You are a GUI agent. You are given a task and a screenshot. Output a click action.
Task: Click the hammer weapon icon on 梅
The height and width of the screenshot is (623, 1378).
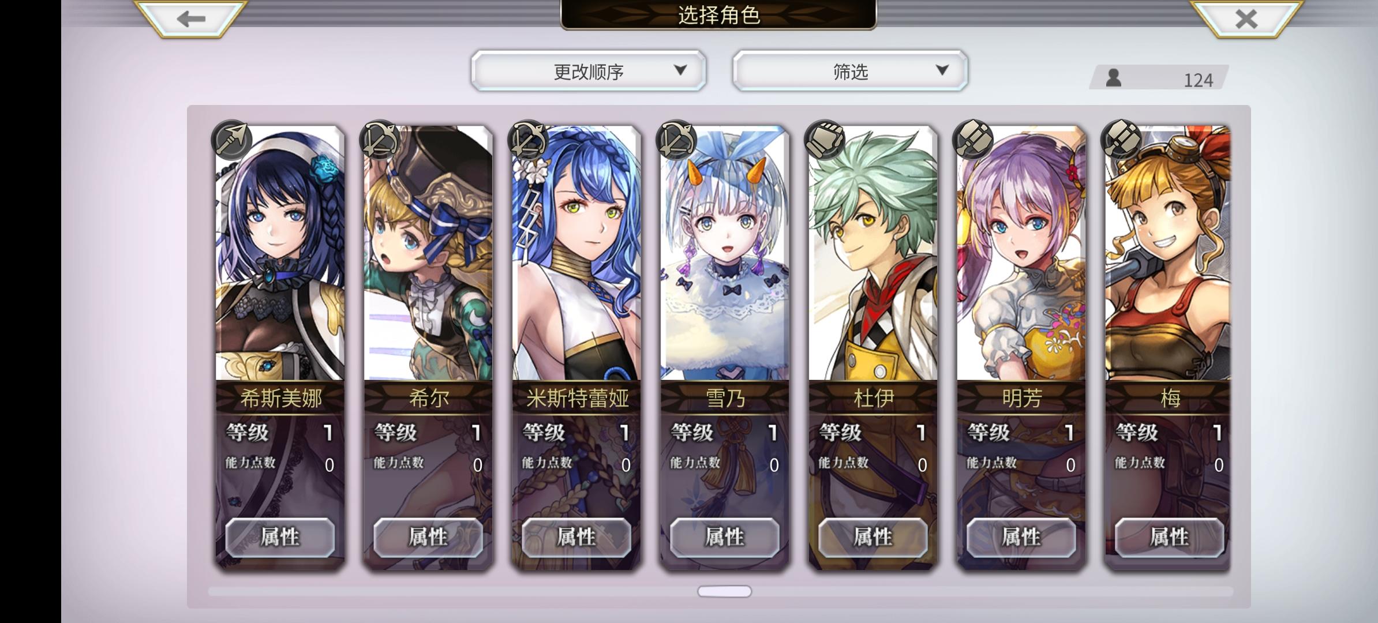tap(1121, 140)
